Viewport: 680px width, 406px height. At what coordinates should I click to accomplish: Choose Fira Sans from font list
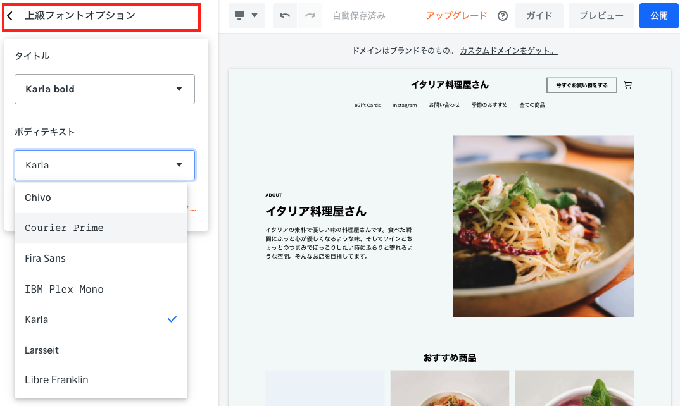(101, 259)
